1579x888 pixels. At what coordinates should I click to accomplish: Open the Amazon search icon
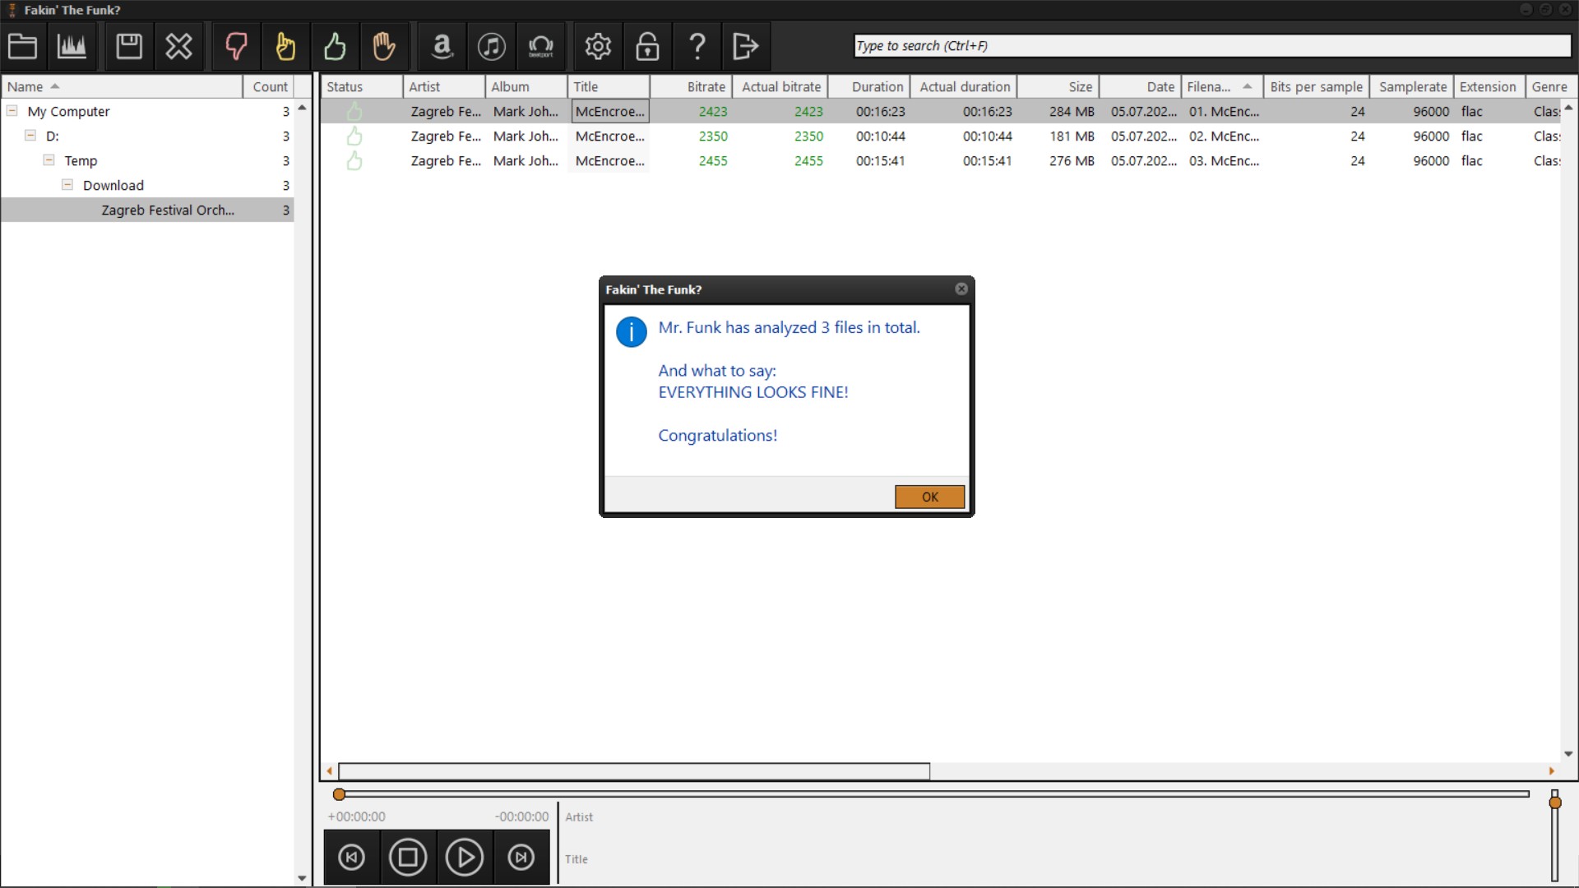[x=442, y=47]
